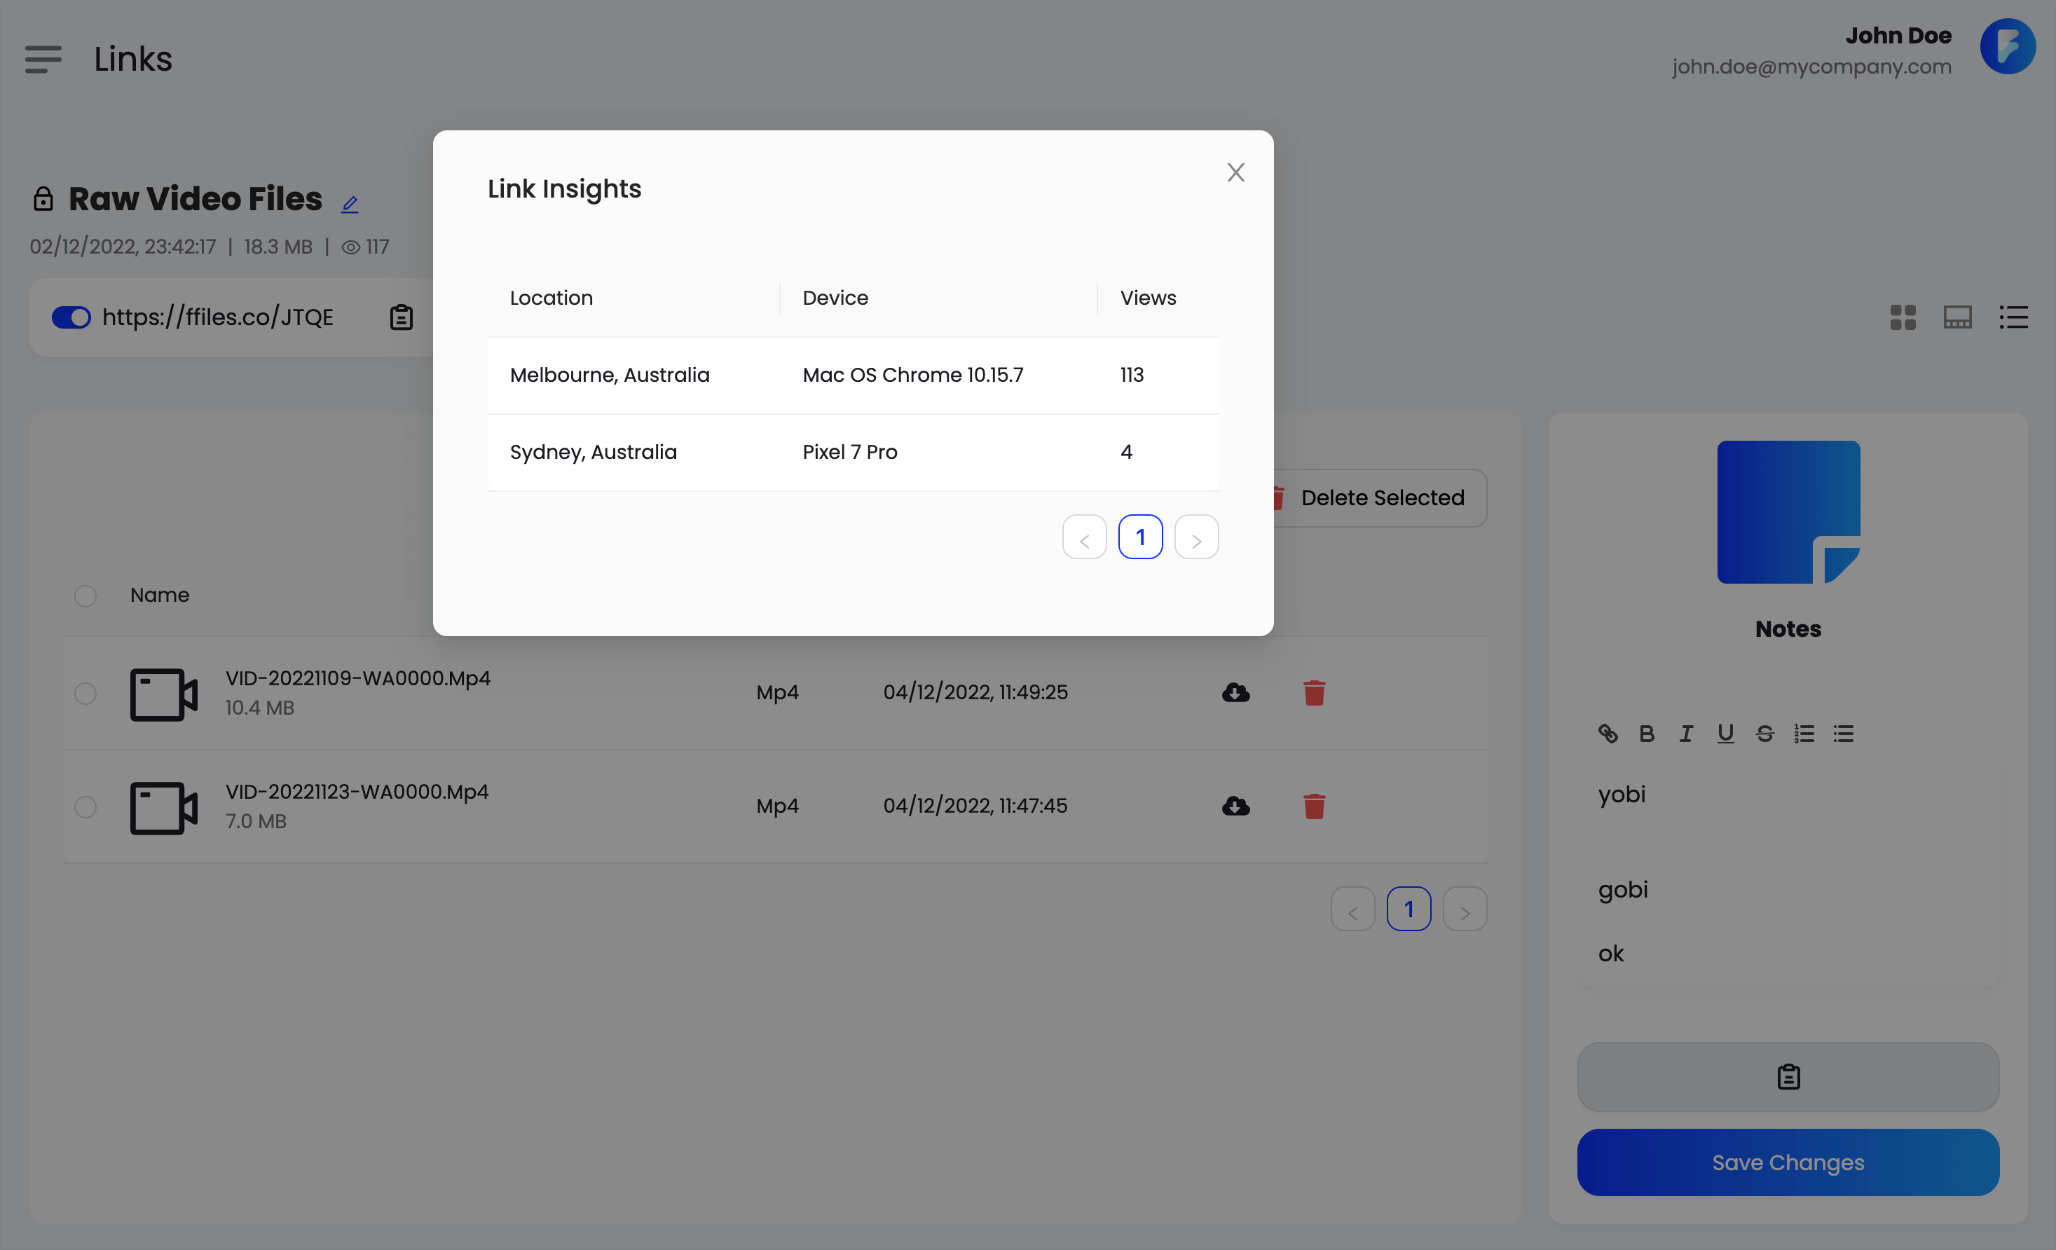Click the bold formatting icon in Notes
This screenshot has height=1250, width=2056.
click(1646, 733)
